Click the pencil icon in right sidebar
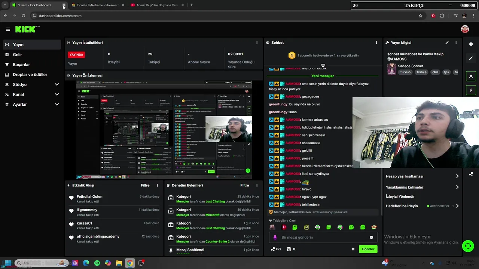The height and width of the screenshot is (269, 479). click(x=471, y=58)
